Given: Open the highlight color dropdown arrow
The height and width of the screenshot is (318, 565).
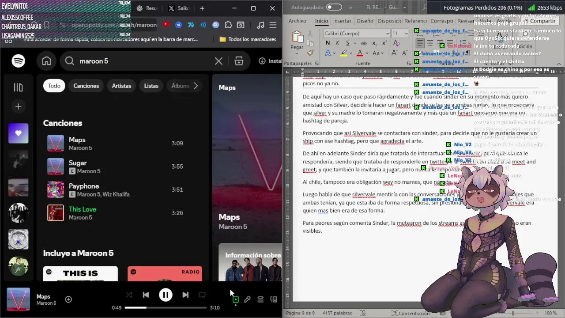Looking at the screenshot, I should click(351, 53).
